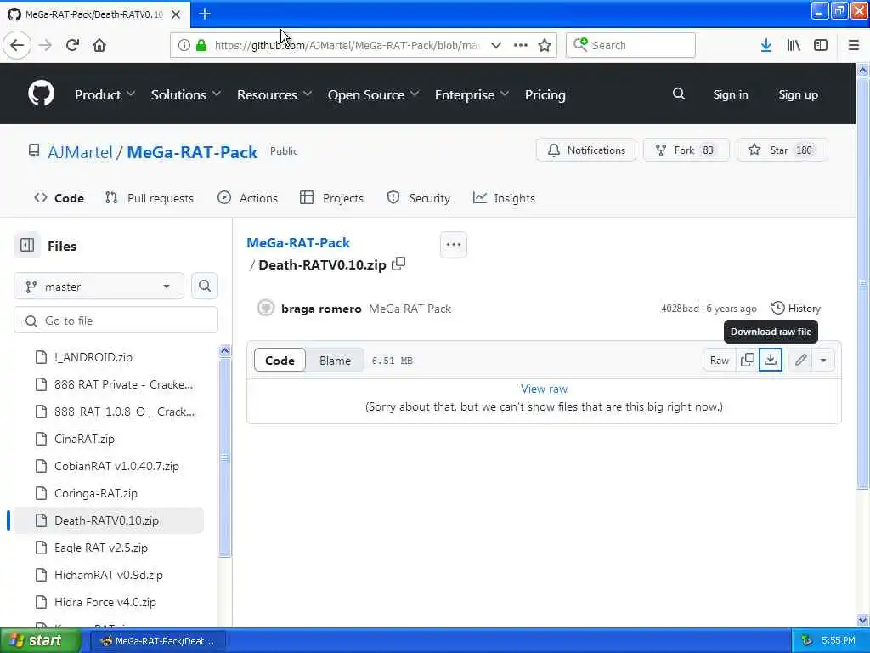Select Hidra Force v4.0.zip in file tree

click(105, 602)
